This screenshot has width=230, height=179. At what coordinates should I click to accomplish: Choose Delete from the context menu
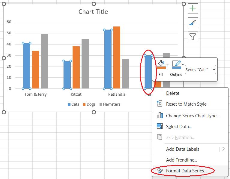click(172, 93)
